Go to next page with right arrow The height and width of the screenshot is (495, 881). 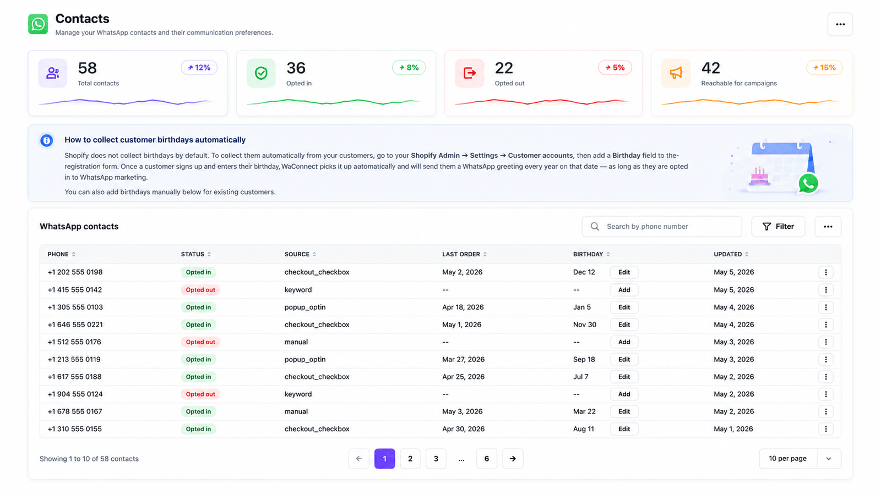(x=513, y=459)
